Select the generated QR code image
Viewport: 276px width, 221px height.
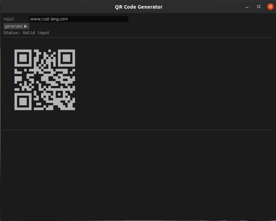[45, 80]
